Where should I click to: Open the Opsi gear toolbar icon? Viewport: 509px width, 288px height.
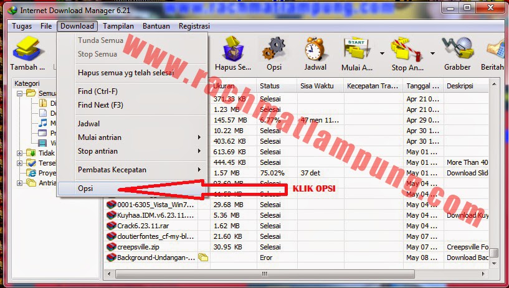[x=274, y=49]
